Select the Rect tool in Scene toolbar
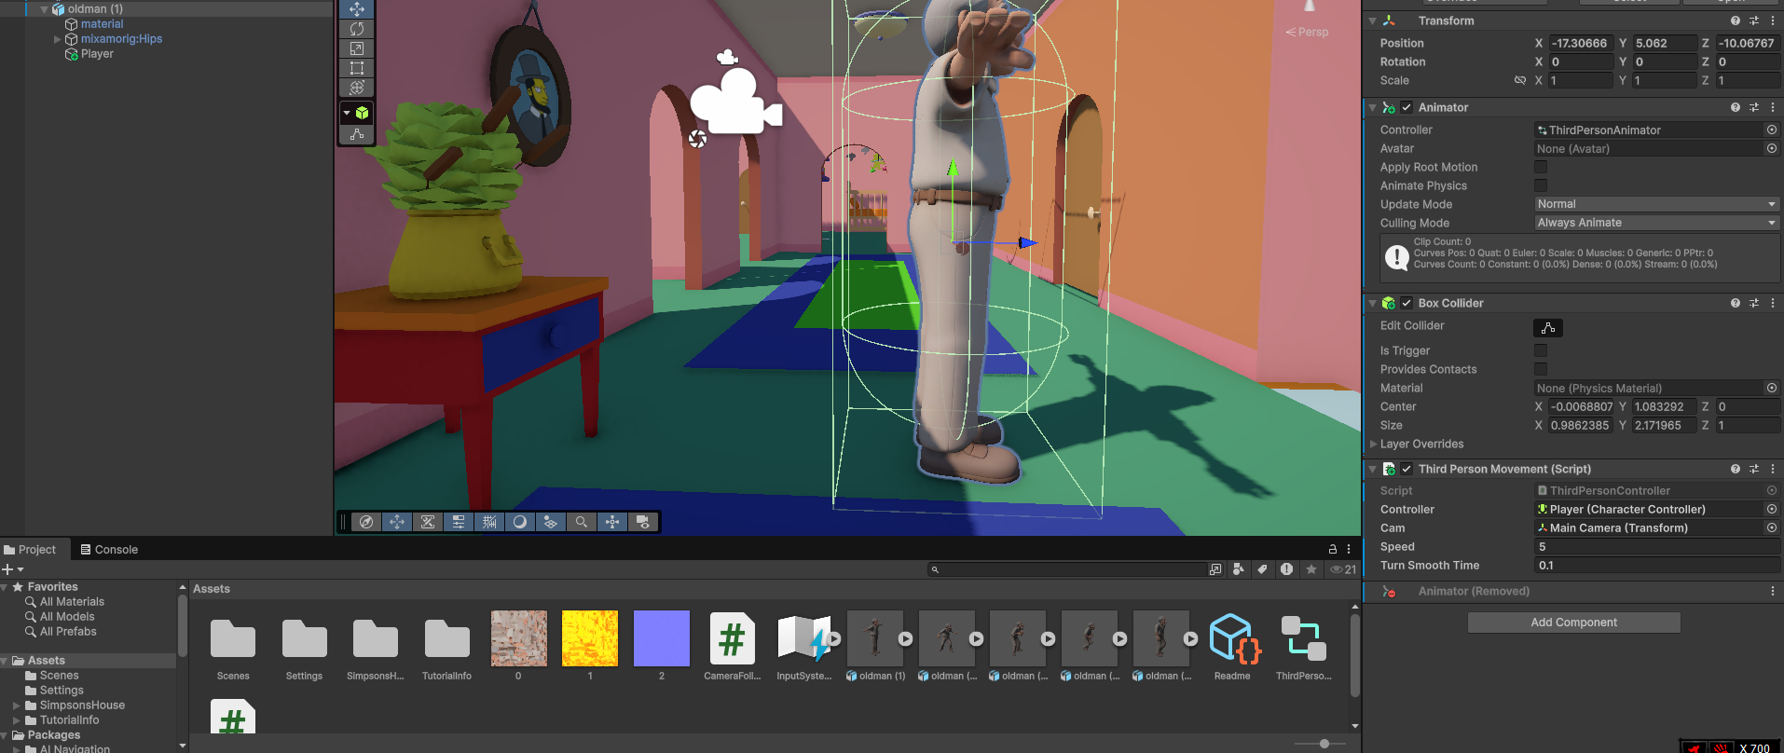 357,68
